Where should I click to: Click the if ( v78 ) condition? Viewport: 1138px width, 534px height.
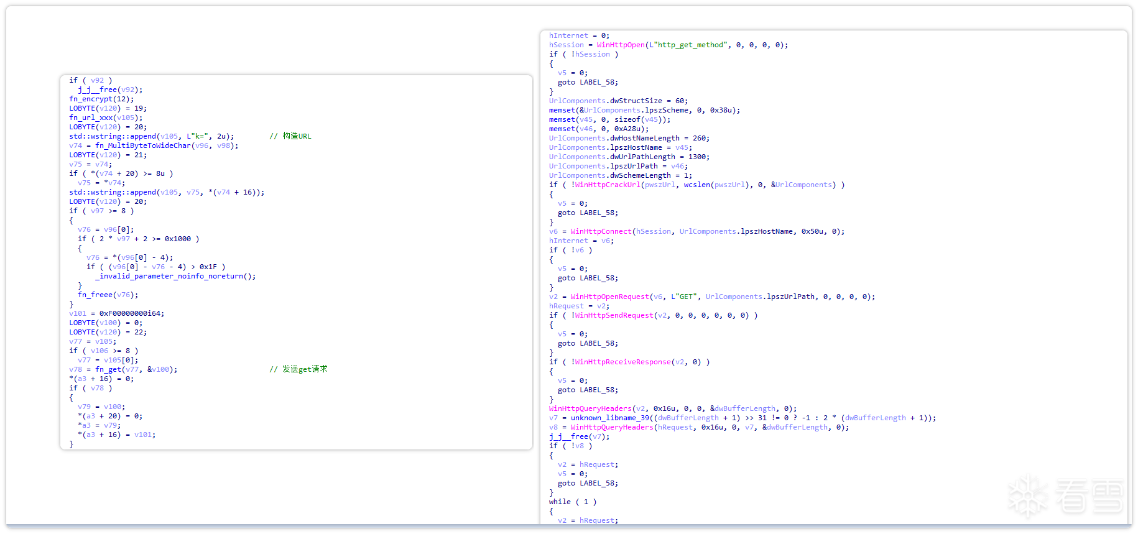click(91, 388)
